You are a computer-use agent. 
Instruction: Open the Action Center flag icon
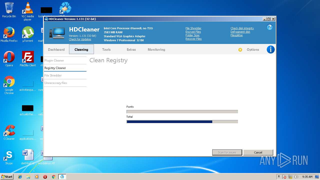coord(284,177)
